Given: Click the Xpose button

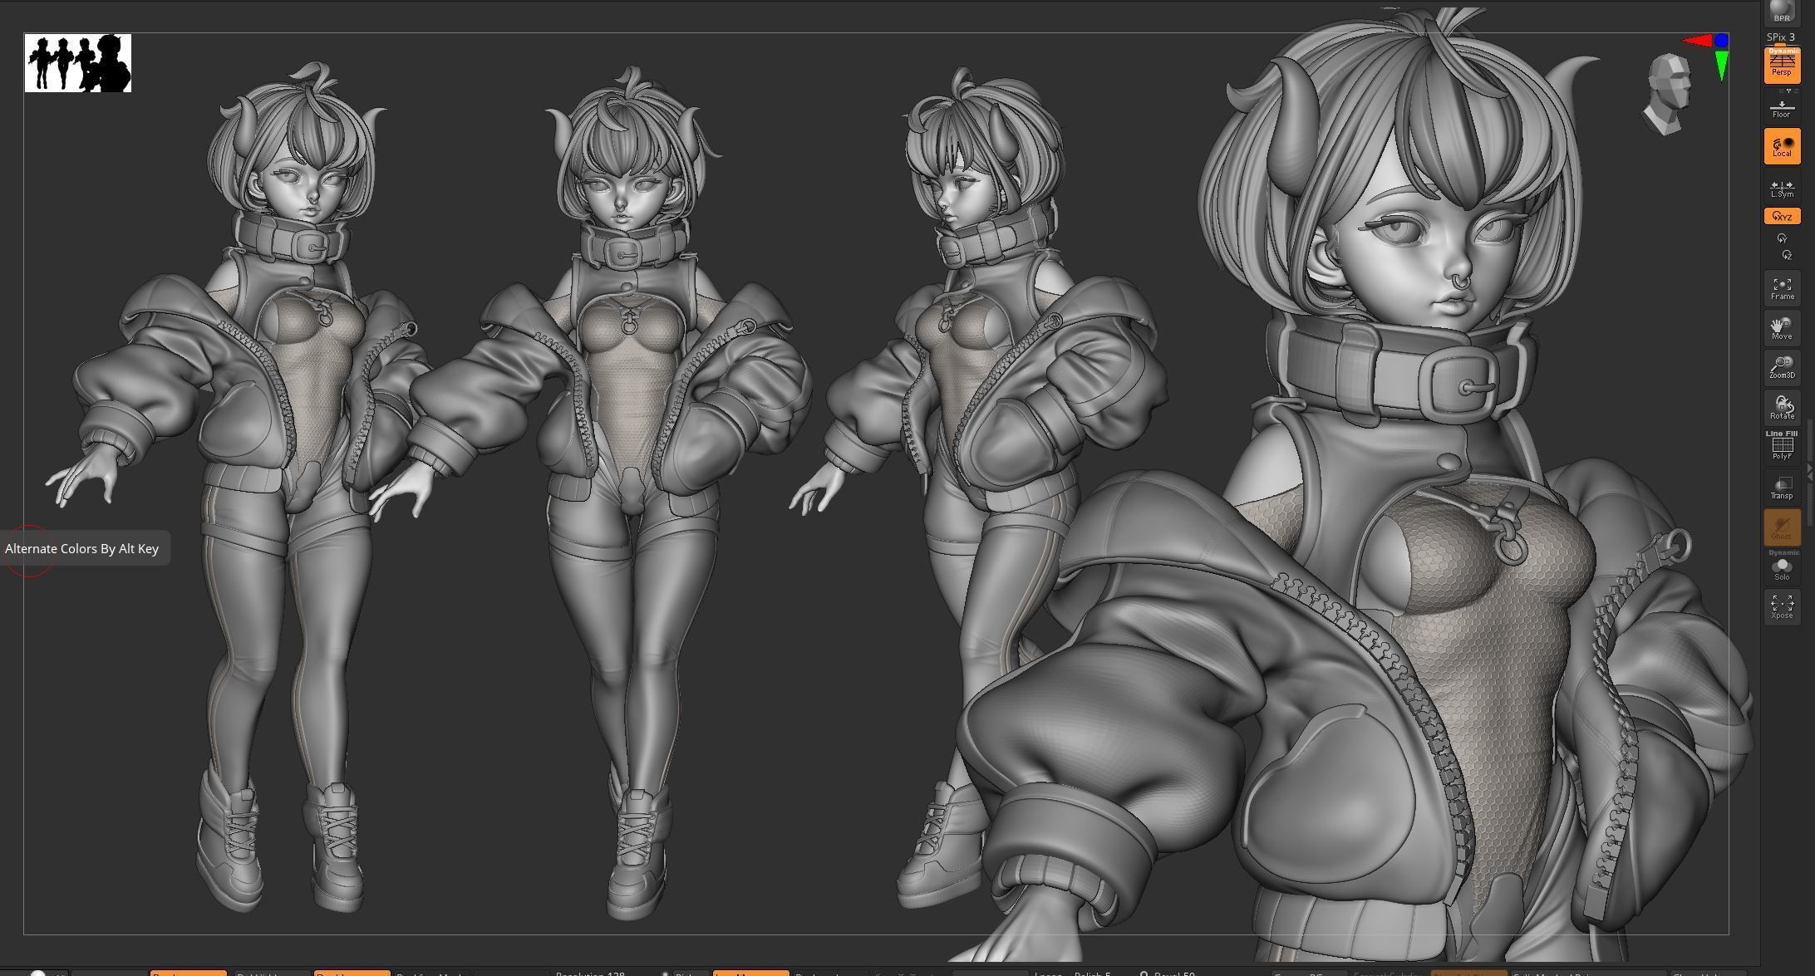Looking at the screenshot, I should coord(1782,606).
